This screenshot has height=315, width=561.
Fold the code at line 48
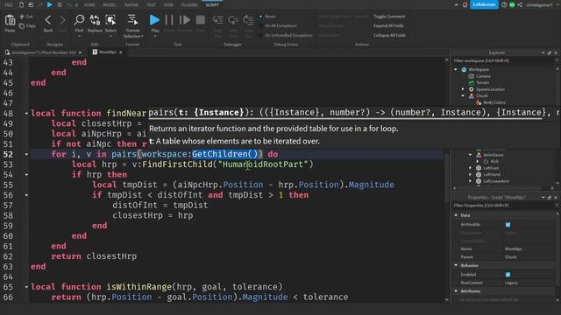[x=26, y=114]
